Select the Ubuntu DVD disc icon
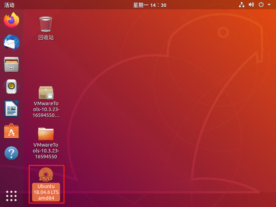276x207 pixels. [46, 175]
